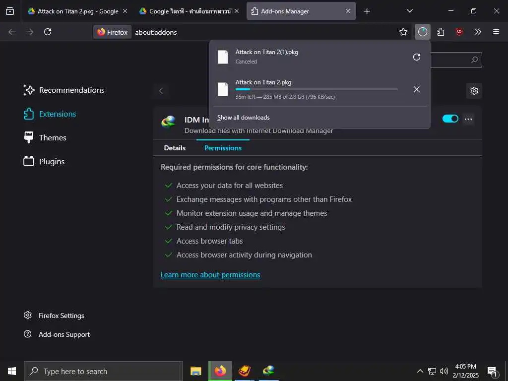The image size is (508, 381).
Task: Click the add-ons search field magnifier
Action: (x=474, y=60)
